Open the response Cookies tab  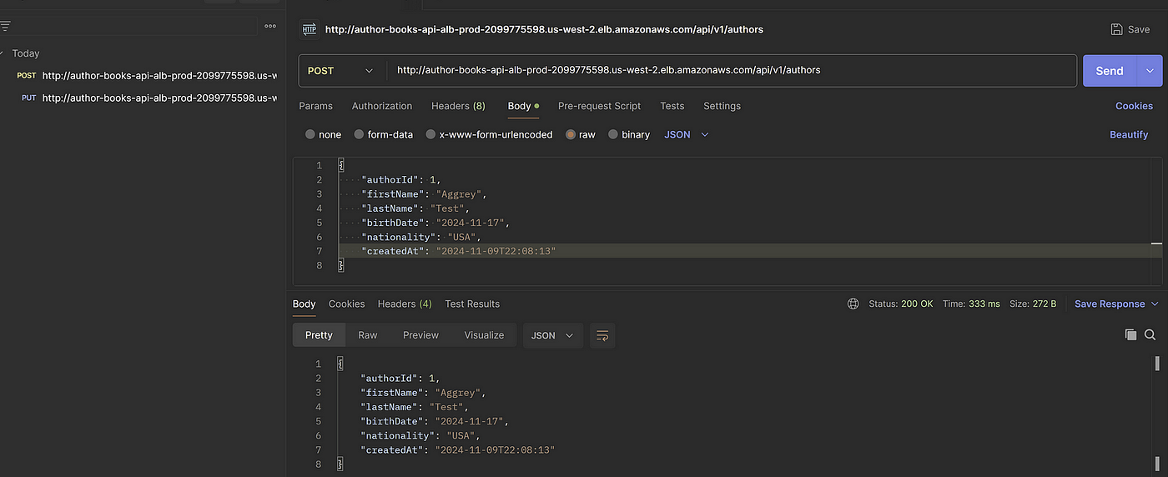pos(347,304)
